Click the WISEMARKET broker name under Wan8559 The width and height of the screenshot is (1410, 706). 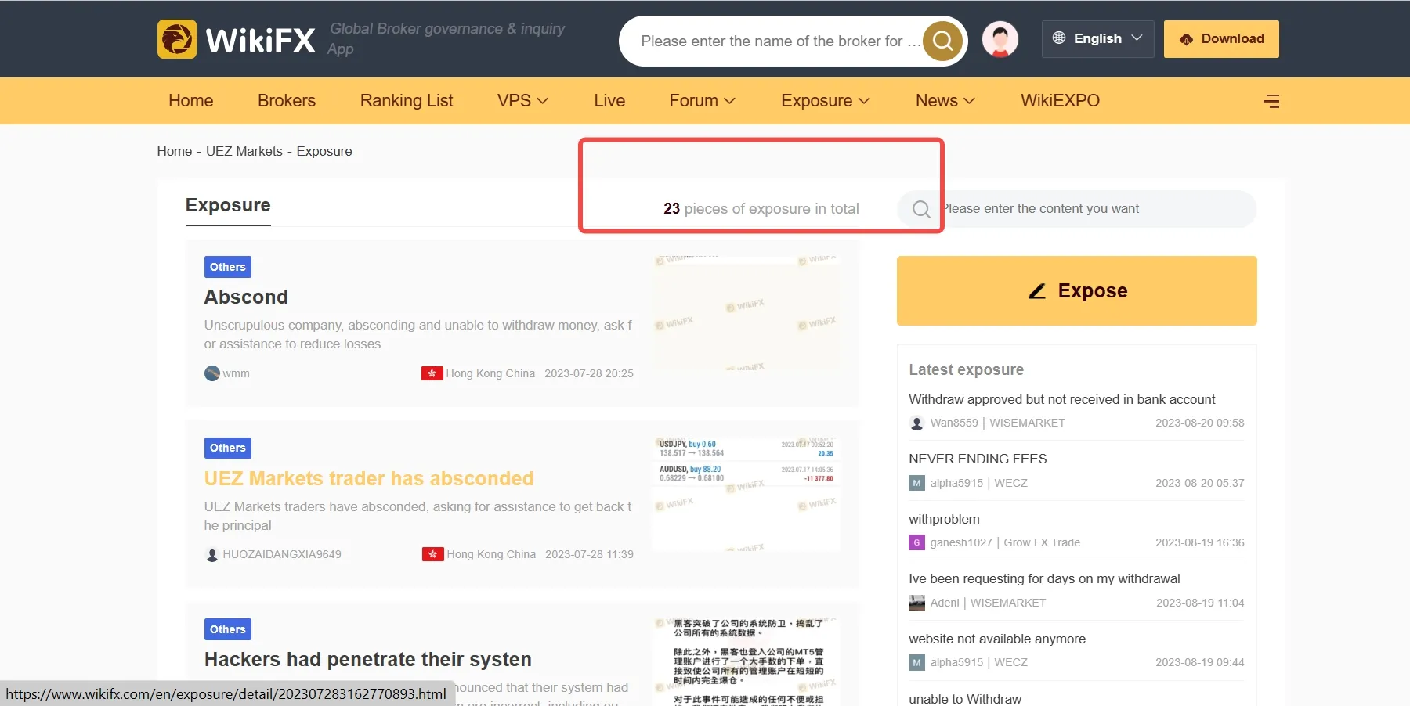[1028, 423]
